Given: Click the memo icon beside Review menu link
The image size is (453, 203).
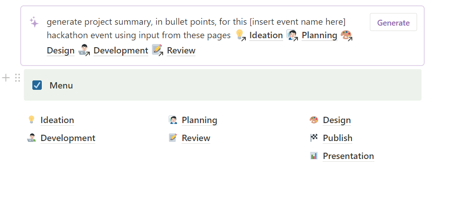Looking at the screenshot, I should pos(173,138).
